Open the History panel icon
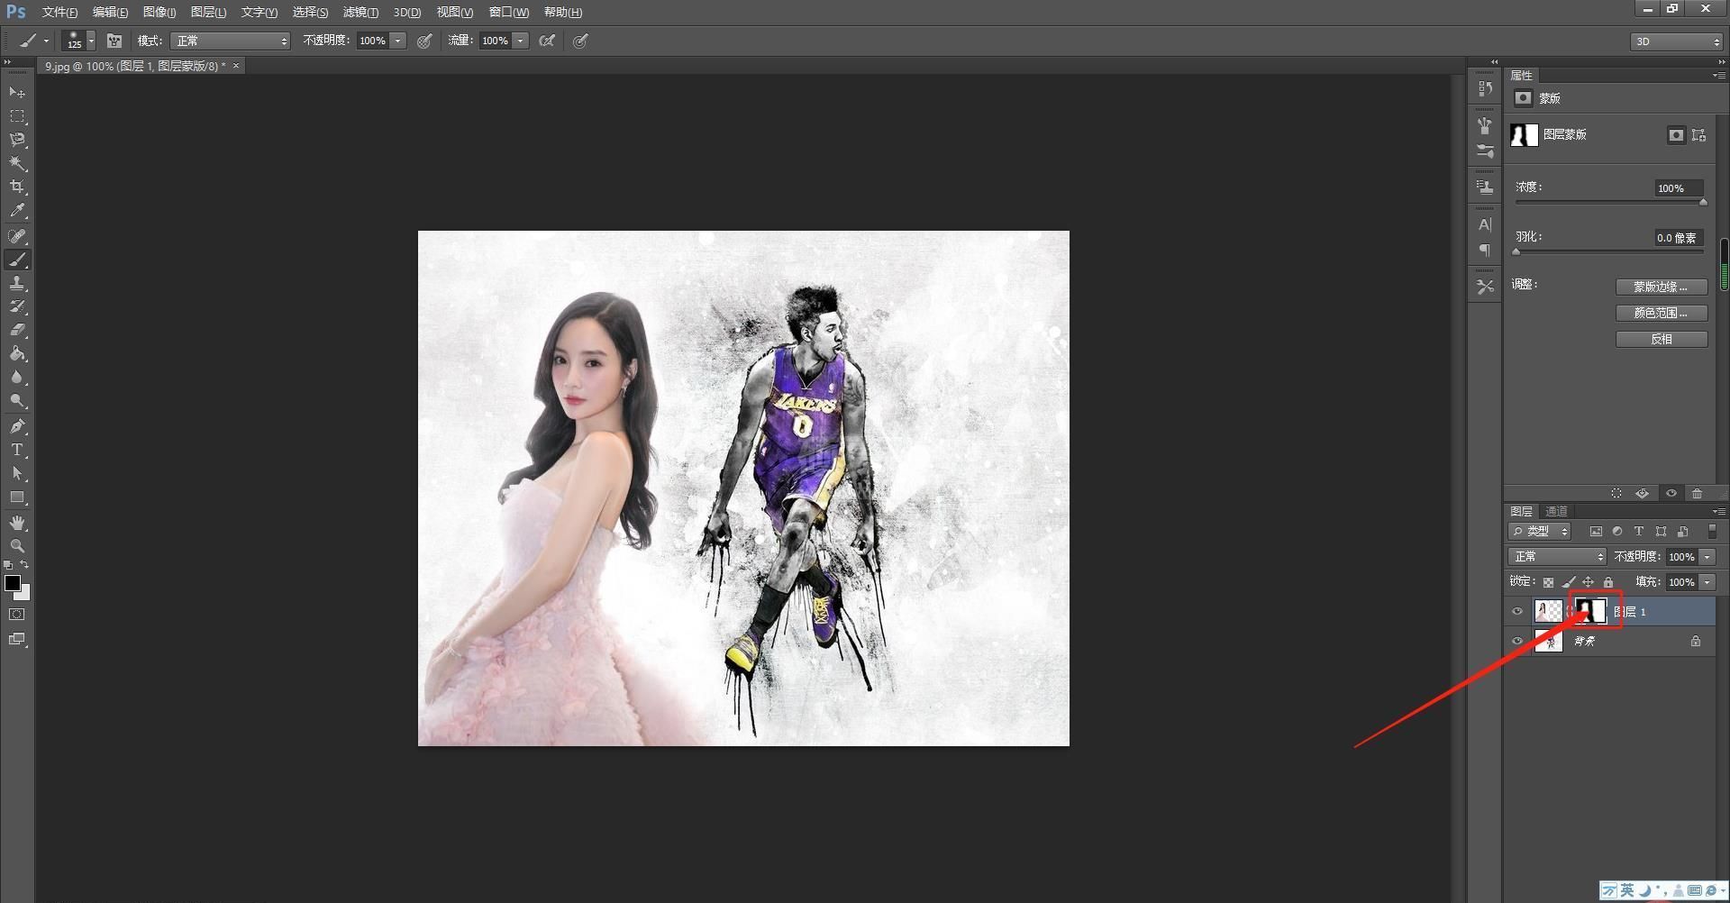Screen dimensions: 1730x903 point(1485,88)
